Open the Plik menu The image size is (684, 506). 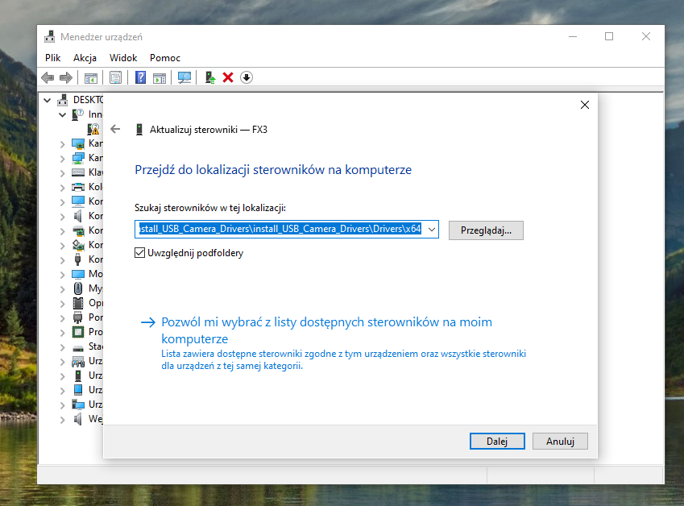click(x=53, y=57)
